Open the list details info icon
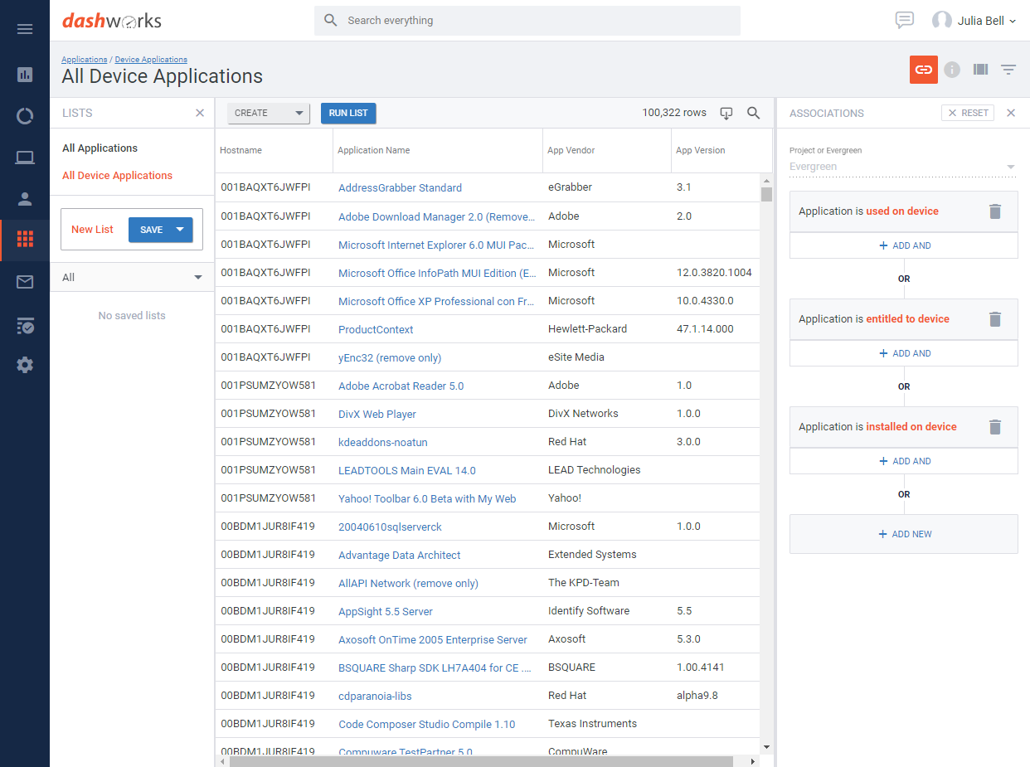 tap(952, 70)
